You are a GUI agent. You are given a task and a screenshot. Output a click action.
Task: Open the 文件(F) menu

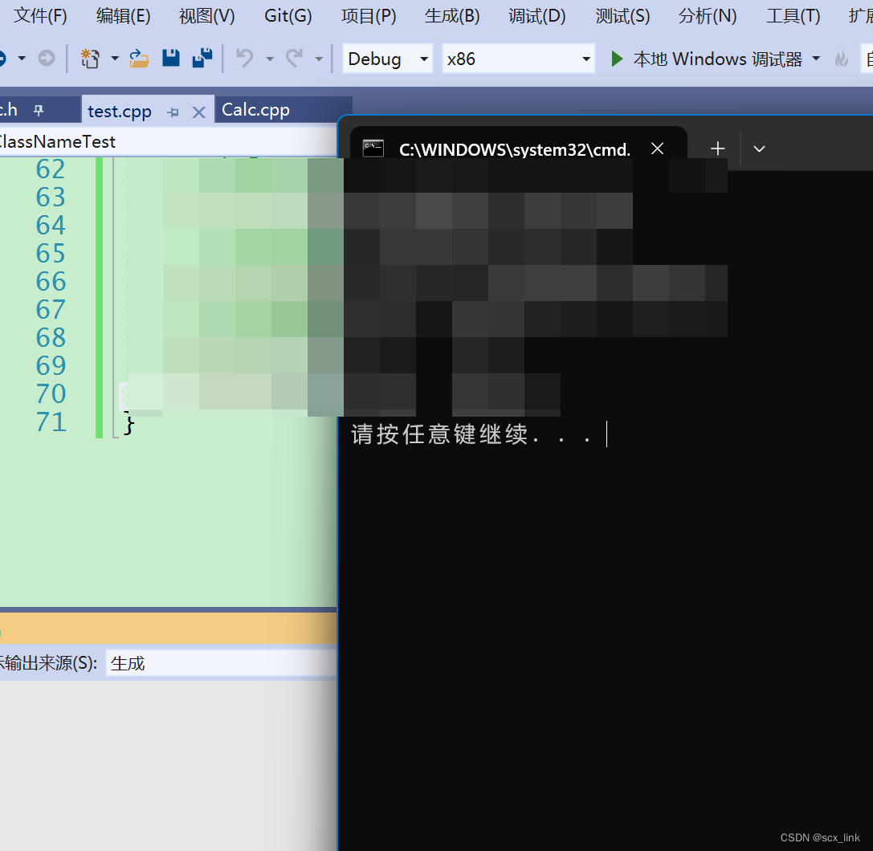coord(40,16)
